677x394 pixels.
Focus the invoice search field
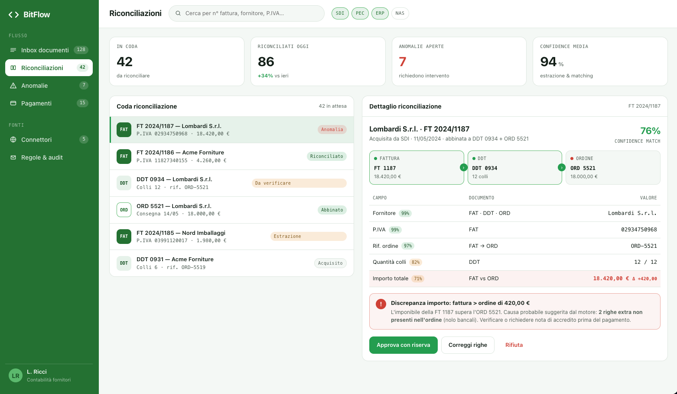click(x=247, y=13)
